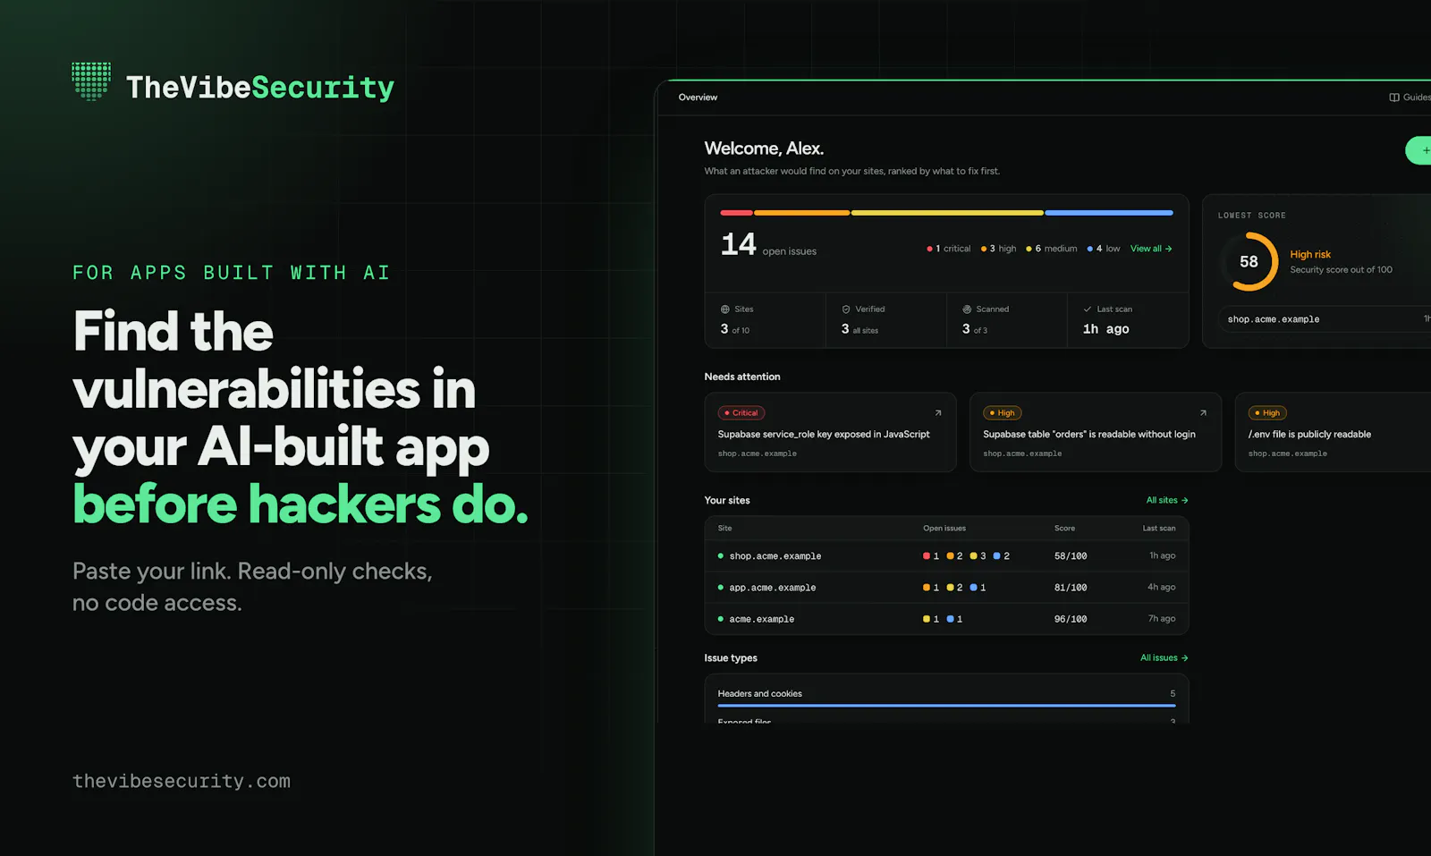
Task: Click score 58/100
Action: point(1071,556)
